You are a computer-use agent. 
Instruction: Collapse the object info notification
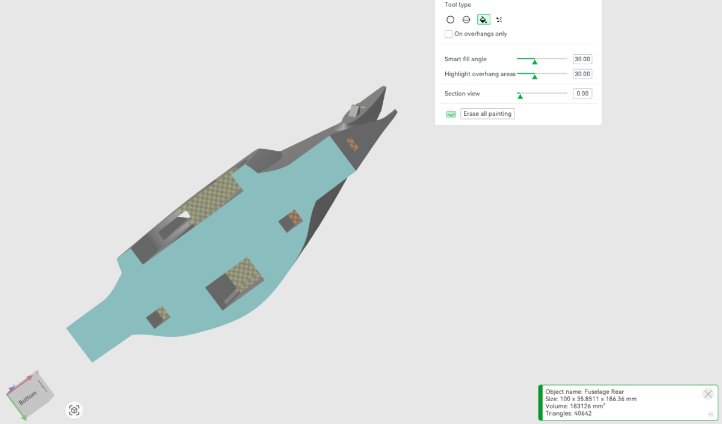click(711, 414)
